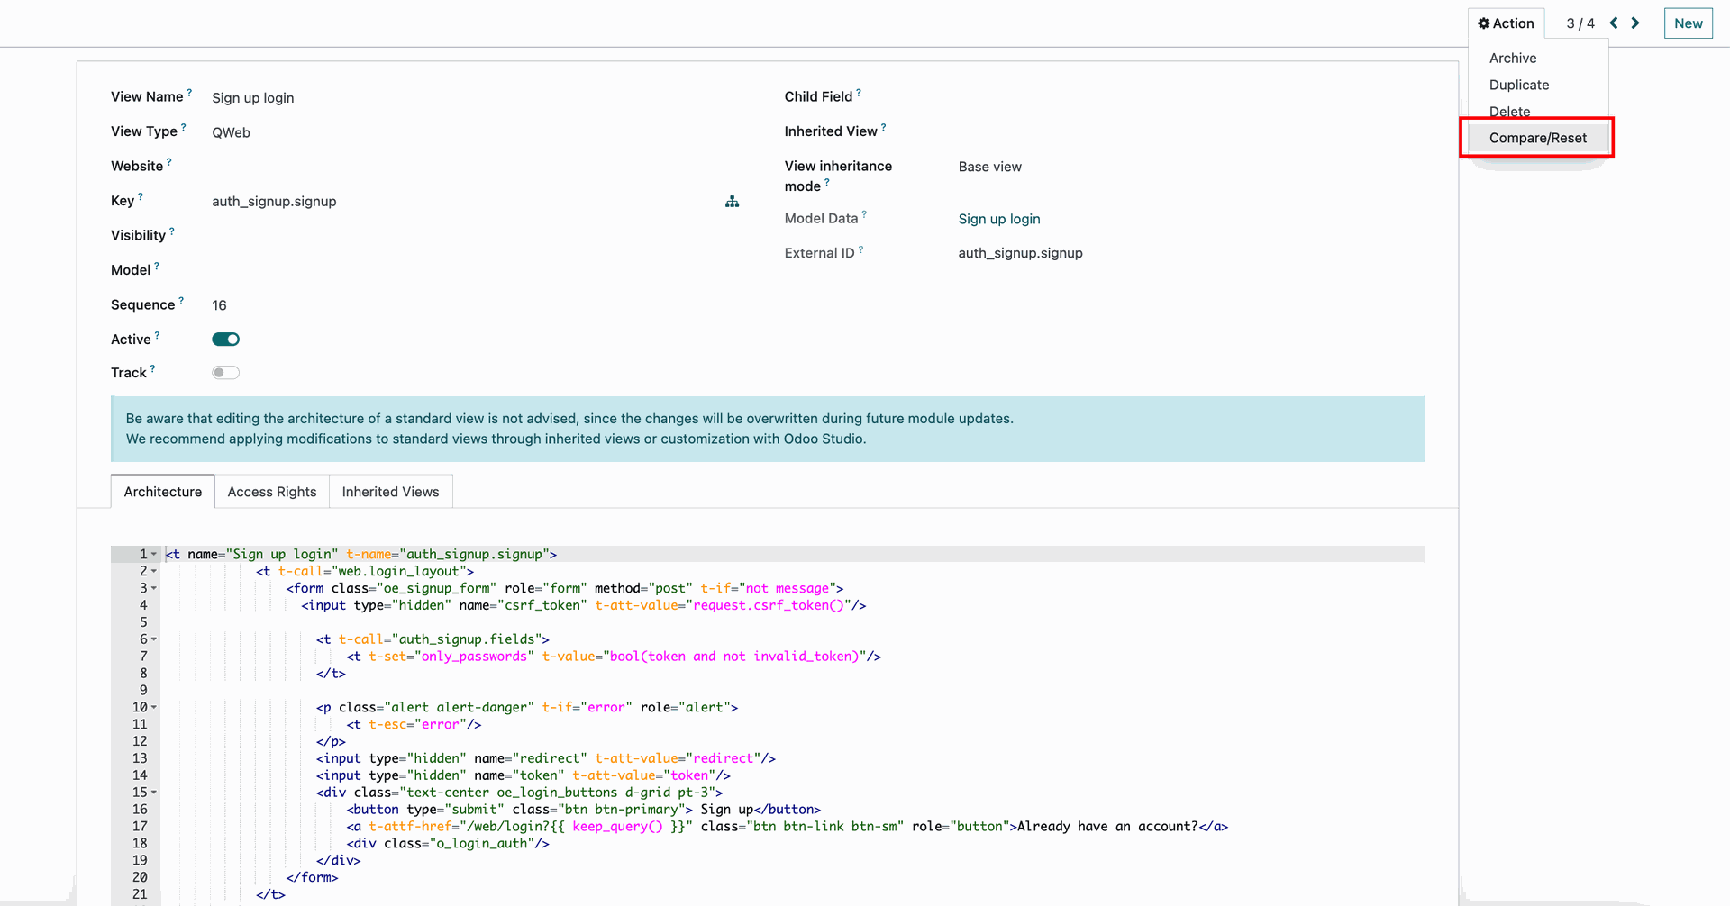The width and height of the screenshot is (1730, 906).
Task: Open the Action gear menu
Action: click(1506, 23)
